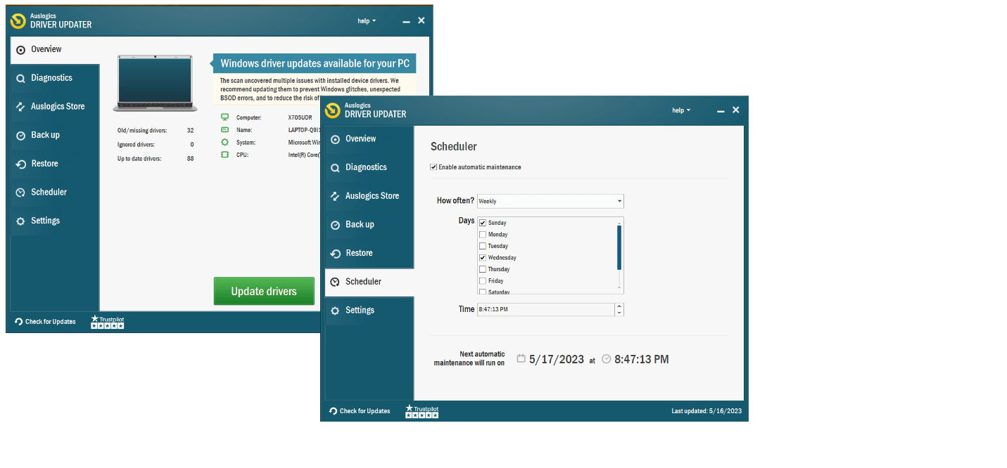Check the Monday day checkbox
Image resolution: width=1007 pixels, height=468 pixels.
(x=483, y=235)
